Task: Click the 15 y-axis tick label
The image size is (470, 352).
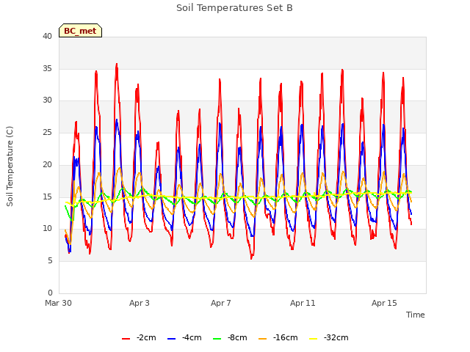Action: click(47, 197)
